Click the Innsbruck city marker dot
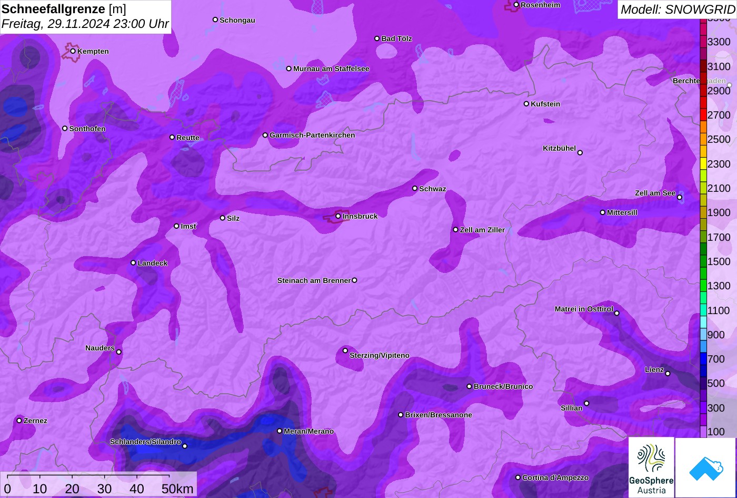Screen dimensions: 737x498 (338, 216)
